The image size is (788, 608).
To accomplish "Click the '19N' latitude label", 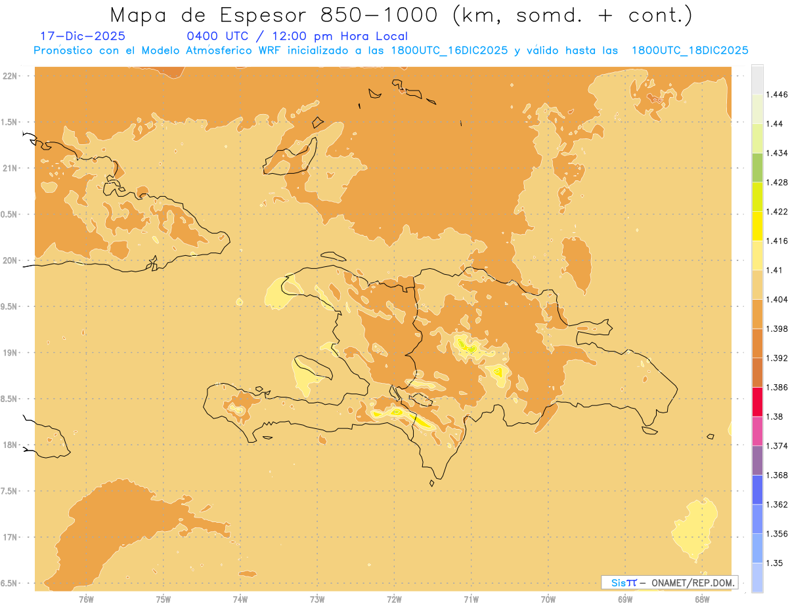I will [11, 353].
